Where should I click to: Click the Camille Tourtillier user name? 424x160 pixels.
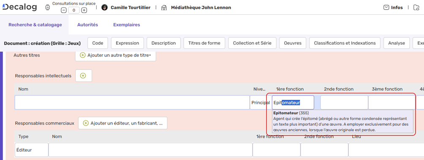(130, 8)
